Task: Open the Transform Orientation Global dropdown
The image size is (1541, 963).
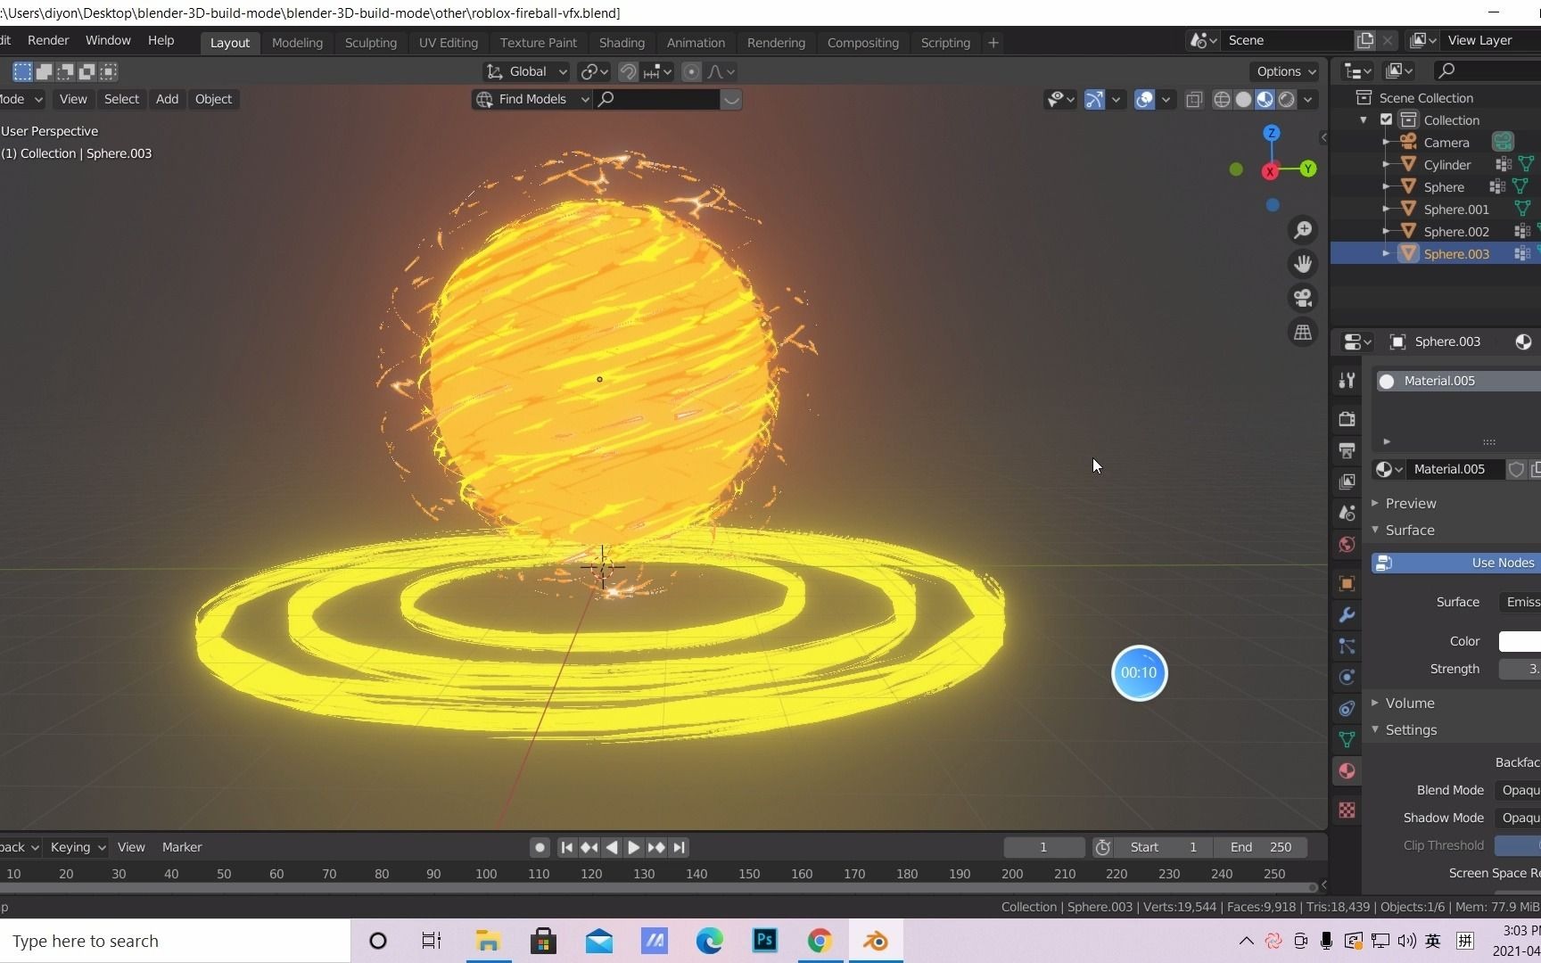Action: click(x=525, y=71)
